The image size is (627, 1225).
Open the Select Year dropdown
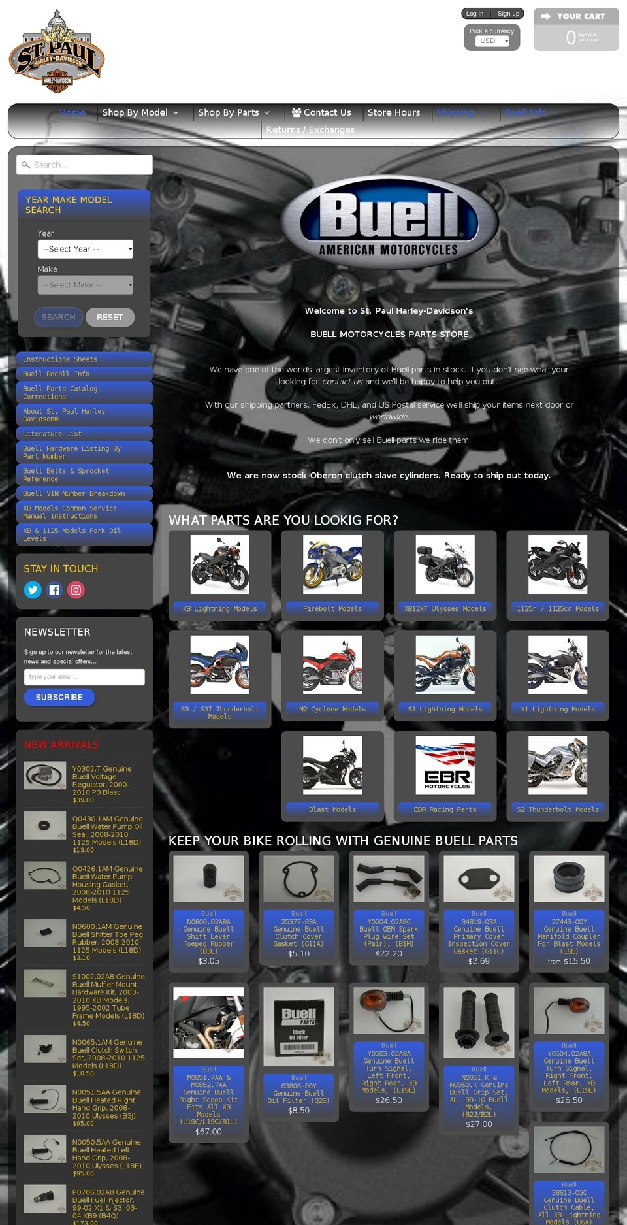point(86,249)
